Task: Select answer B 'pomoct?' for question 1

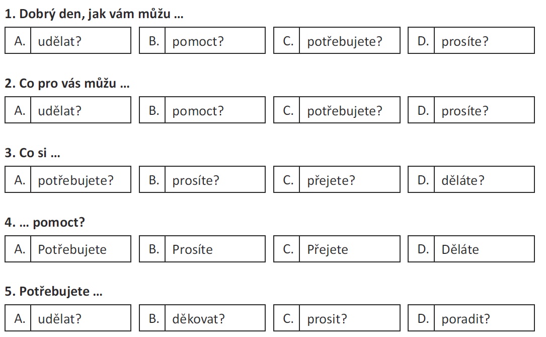Action: (x=202, y=41)
